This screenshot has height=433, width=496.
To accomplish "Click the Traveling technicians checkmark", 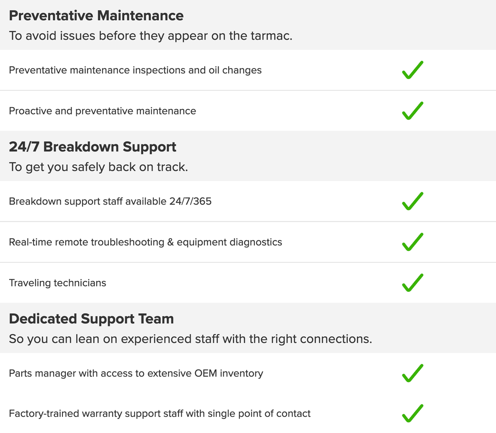I will click(412, 283).
